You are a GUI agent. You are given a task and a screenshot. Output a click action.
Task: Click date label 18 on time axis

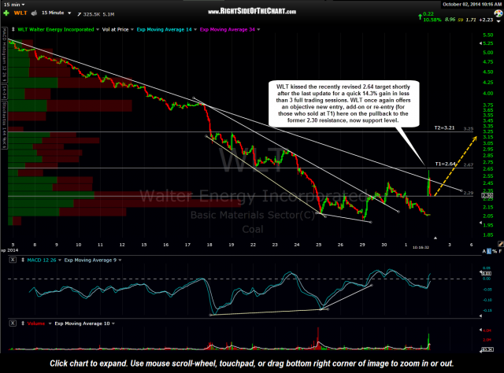click(209, 245)
